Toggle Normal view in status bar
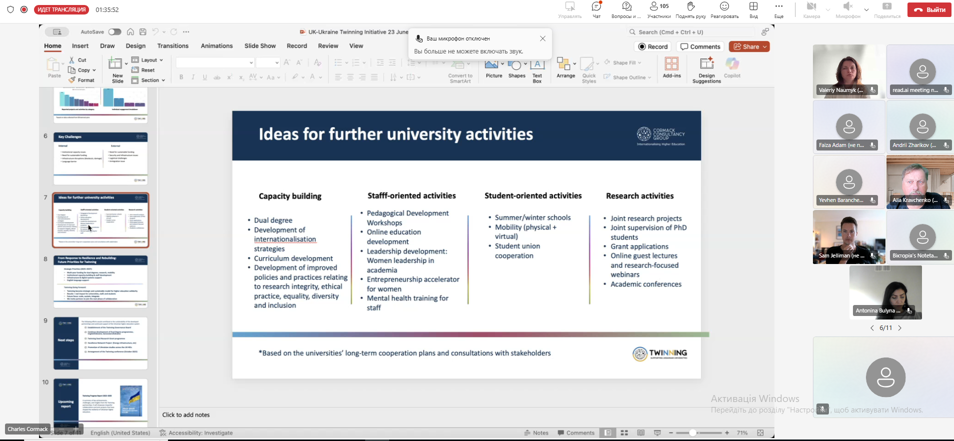This screenshot has height=441, width=954. 608,433
